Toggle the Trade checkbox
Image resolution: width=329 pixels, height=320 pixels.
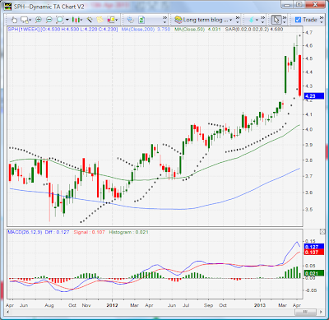tap(298, 20)
